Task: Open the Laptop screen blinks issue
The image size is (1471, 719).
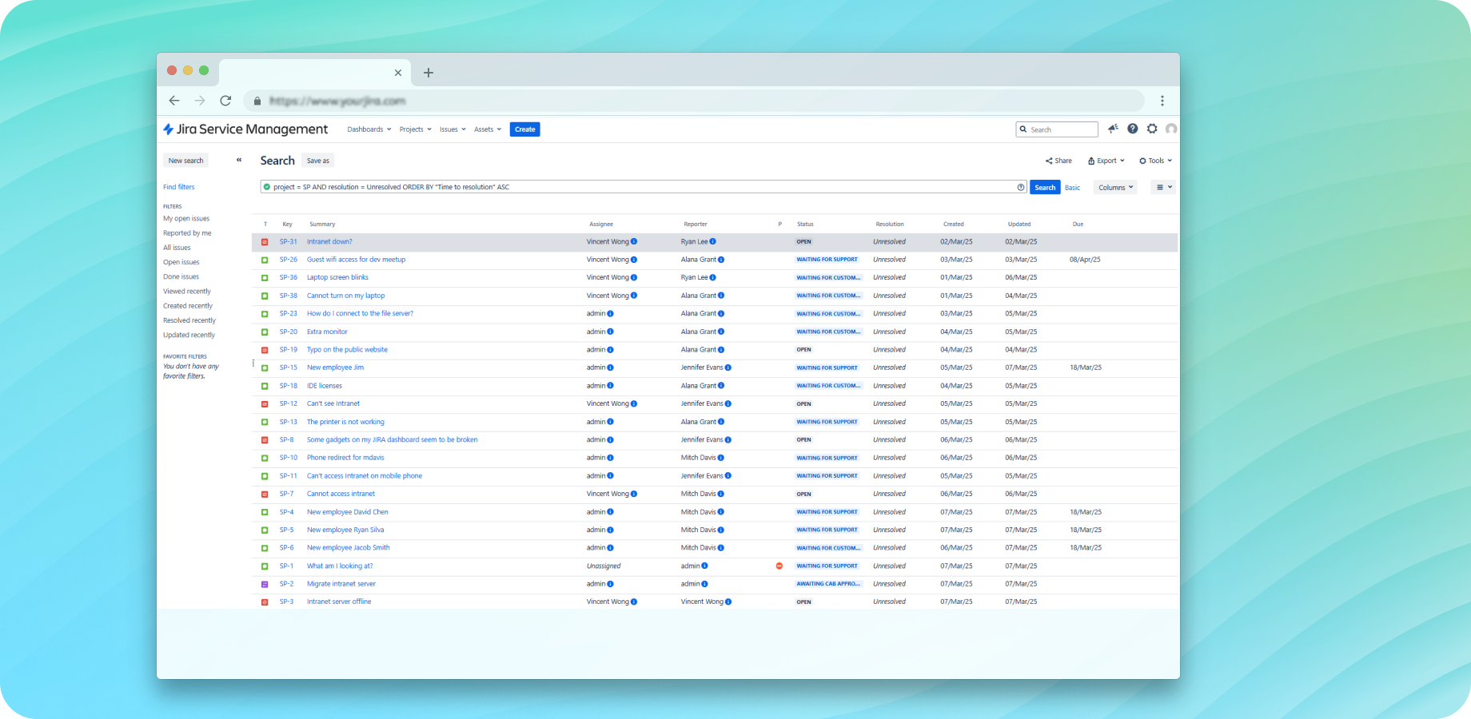Action: (337, 278)
